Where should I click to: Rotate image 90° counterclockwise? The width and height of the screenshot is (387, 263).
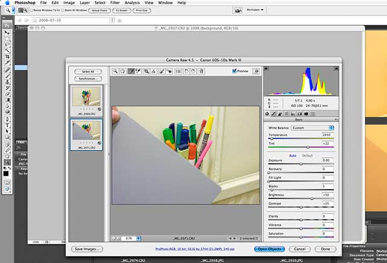[186, 71]
